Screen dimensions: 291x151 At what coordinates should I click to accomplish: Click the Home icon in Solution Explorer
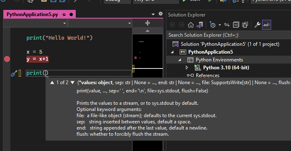coord(190,25)
